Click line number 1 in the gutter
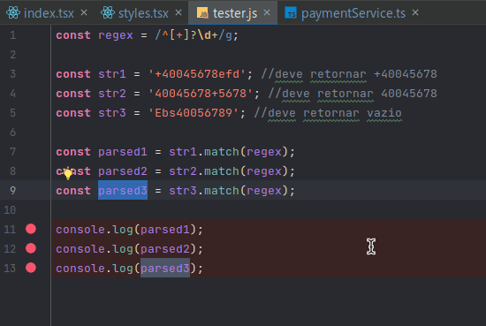The image size is (486, 326). (12, 35)
